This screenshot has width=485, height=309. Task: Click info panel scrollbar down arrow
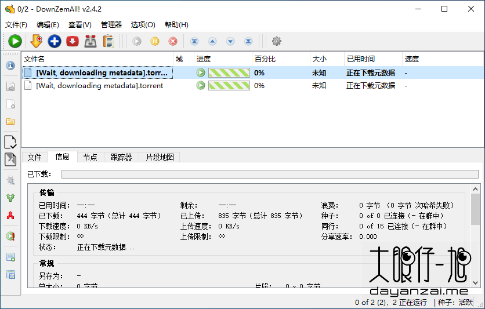(475, 283)
